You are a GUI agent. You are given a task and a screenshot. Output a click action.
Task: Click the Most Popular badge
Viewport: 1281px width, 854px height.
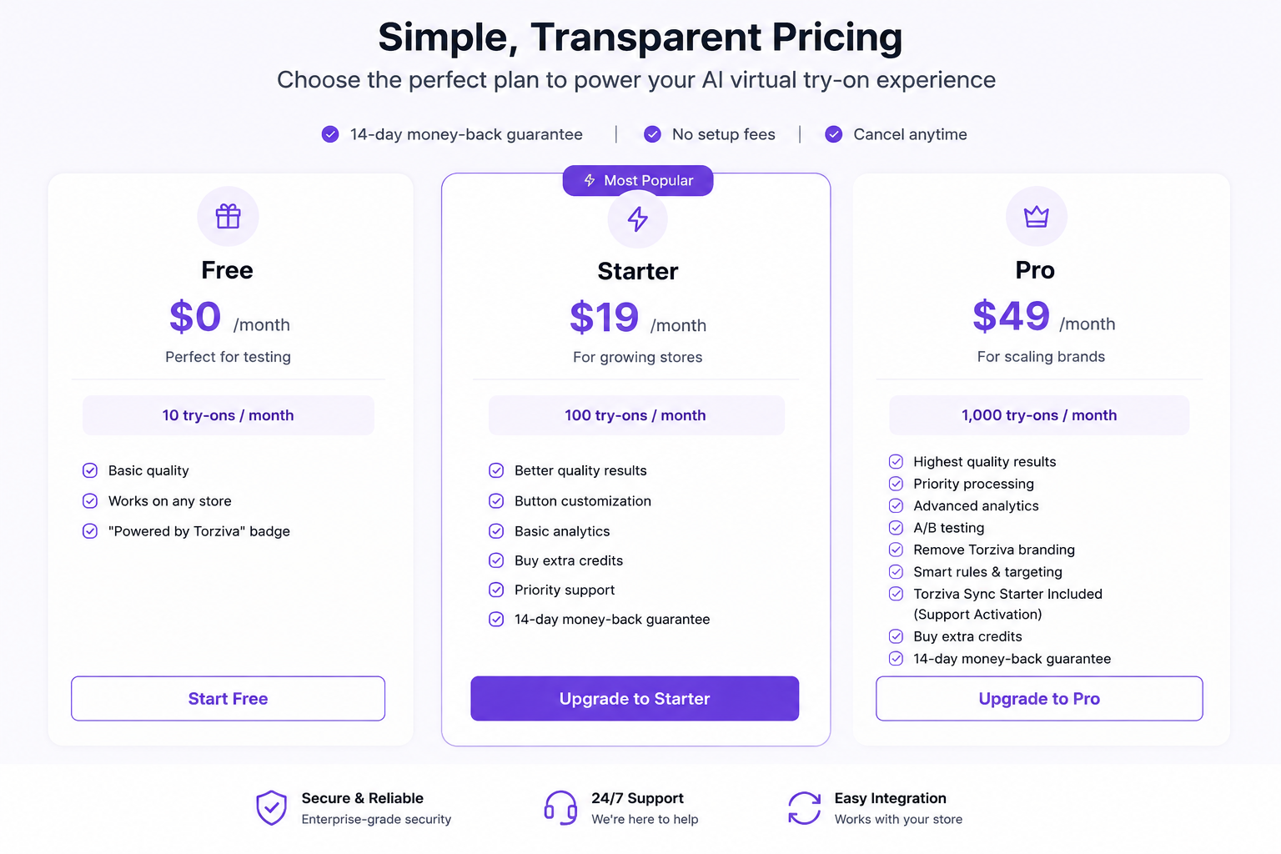pyautogui.click(x=638, y=180)
